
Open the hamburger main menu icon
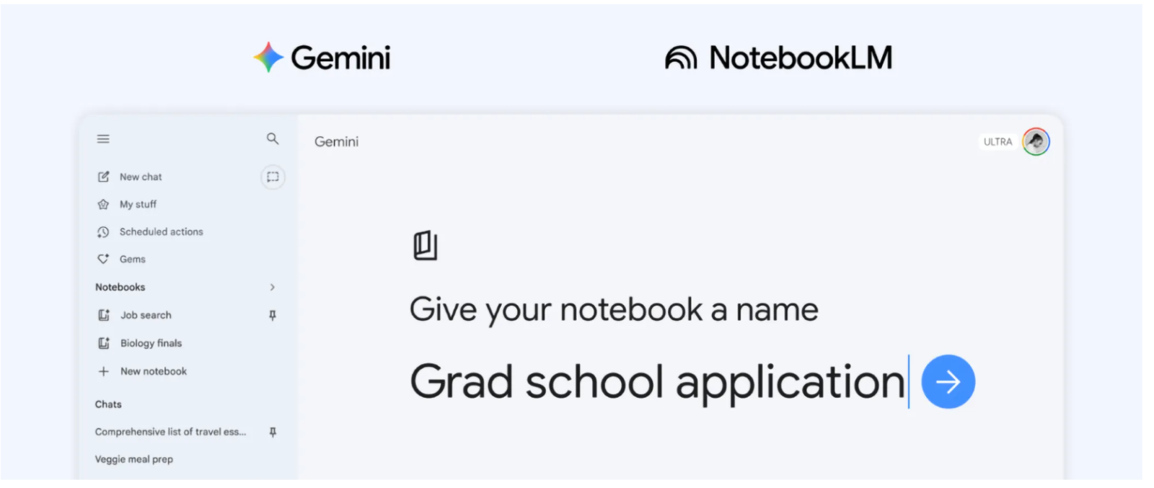(x=103, y=138)
